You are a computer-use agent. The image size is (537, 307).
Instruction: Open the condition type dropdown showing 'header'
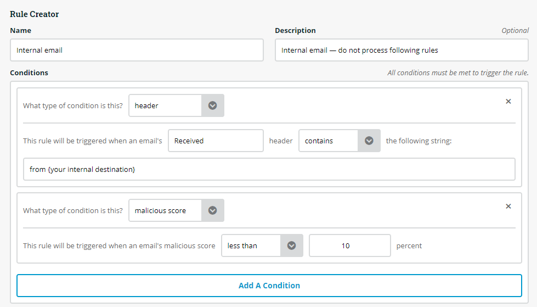tap(165, 106)
